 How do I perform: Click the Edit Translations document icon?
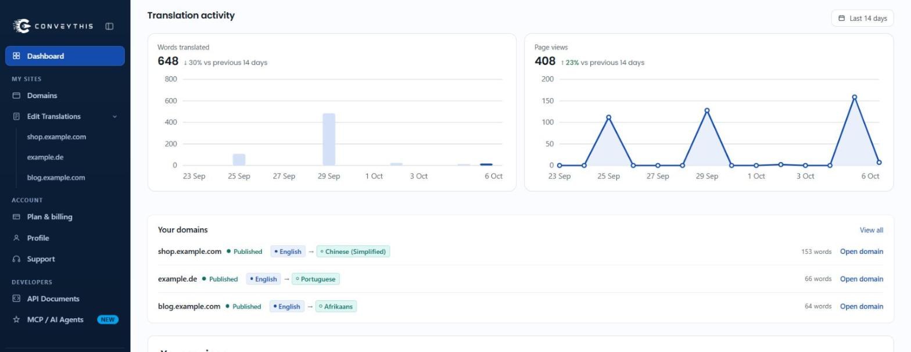pos(16,116)
